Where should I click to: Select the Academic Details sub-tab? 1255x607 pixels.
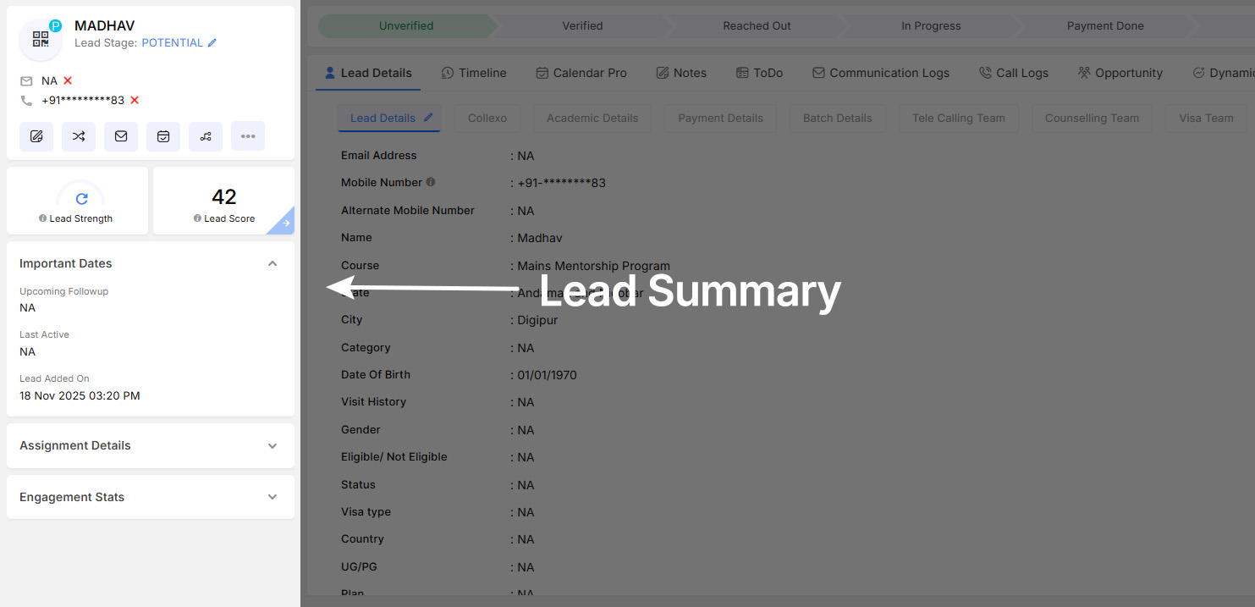pos(592,119)
